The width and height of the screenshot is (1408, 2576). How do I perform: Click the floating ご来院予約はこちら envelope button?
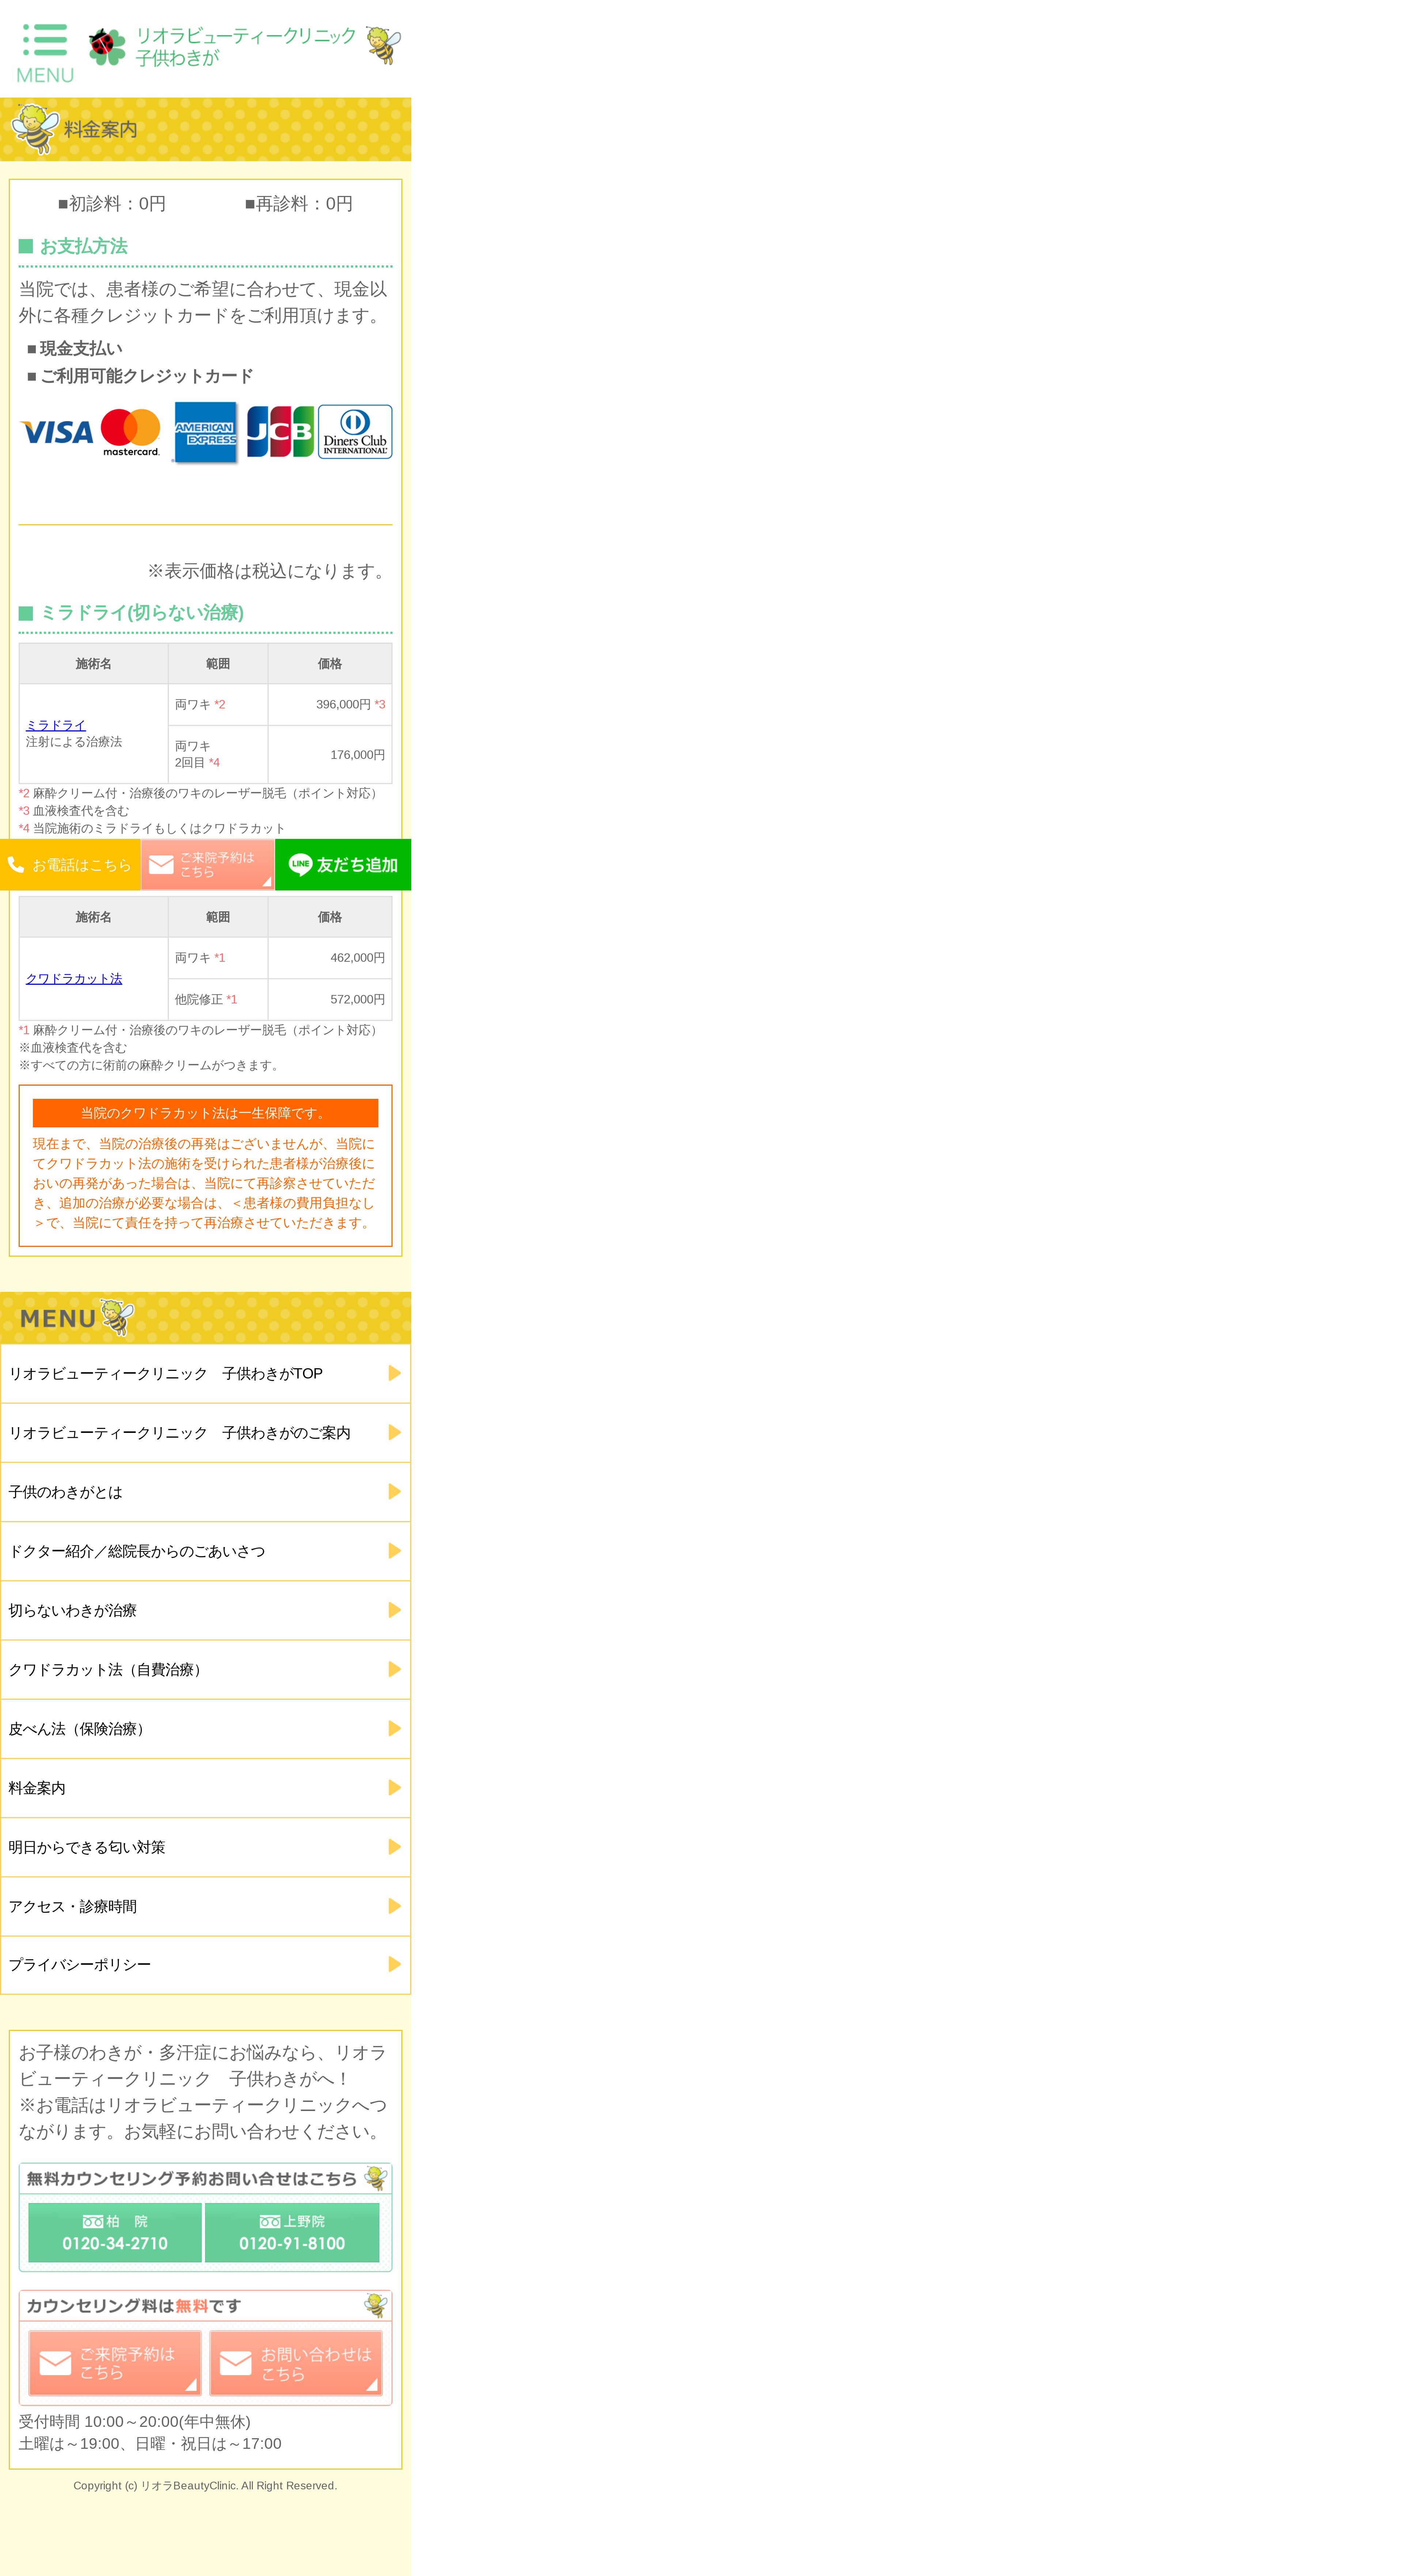coord(207,865)
